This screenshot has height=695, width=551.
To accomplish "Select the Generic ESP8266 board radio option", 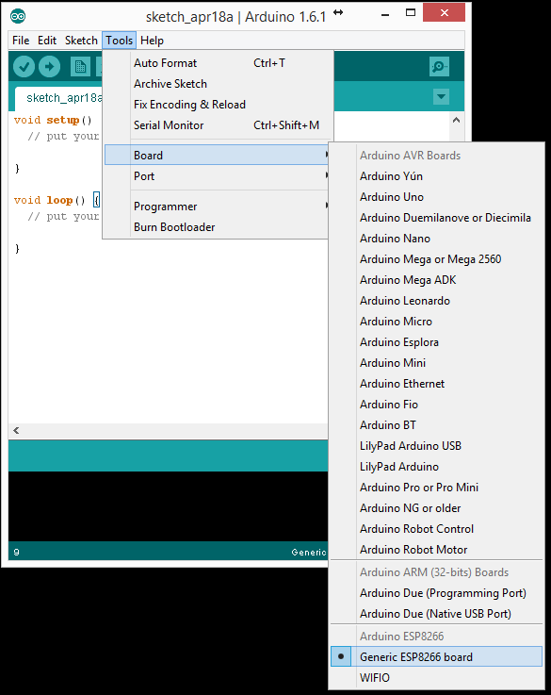I will coord(436,656).
